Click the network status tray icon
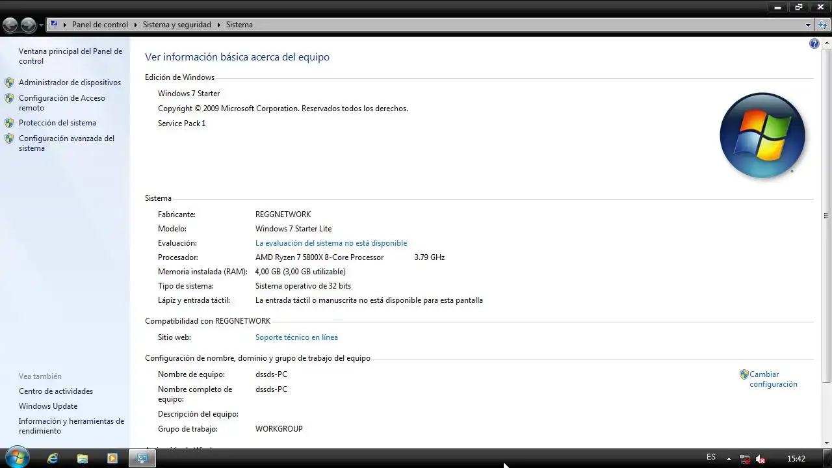 [745, 459]
